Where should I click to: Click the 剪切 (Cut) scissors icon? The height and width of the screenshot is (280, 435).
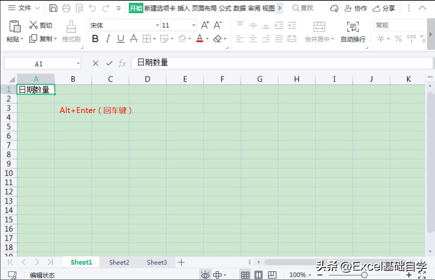pyautogui.click(x=35, y=25)
